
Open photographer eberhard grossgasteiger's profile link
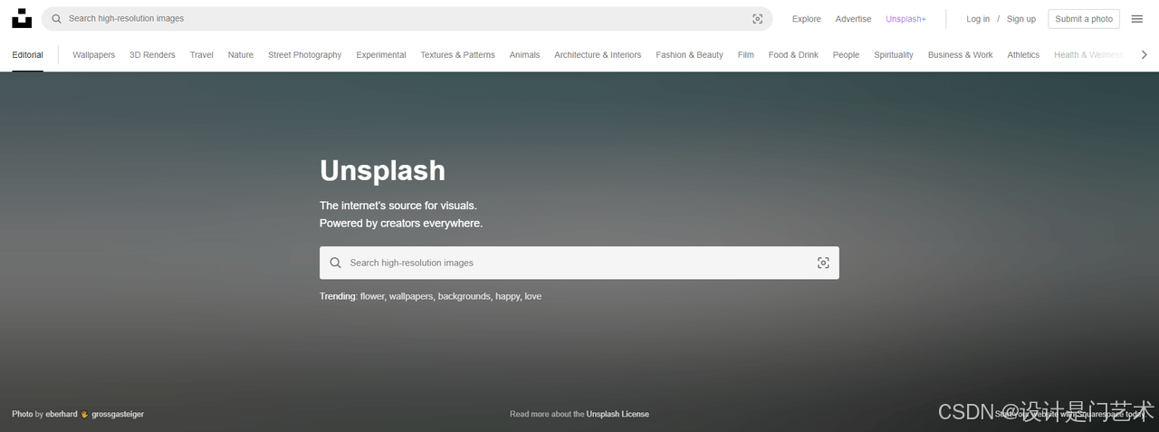tap(95, 414)
